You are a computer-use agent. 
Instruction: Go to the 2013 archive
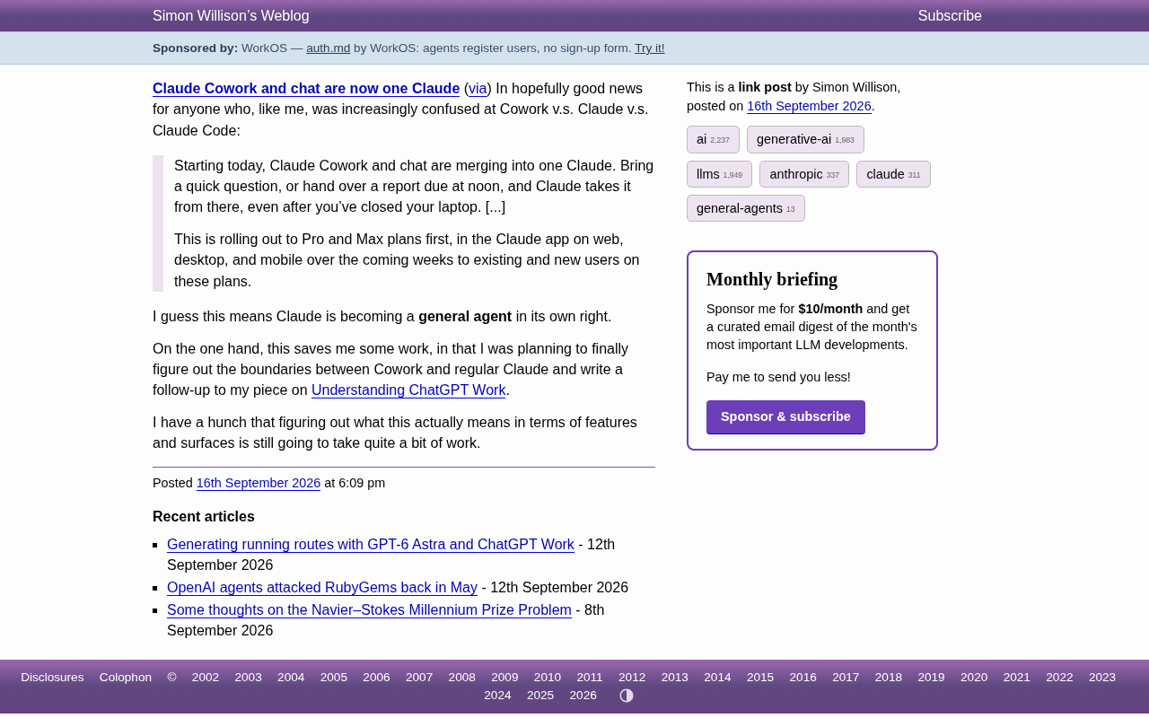tap(675, 678)
